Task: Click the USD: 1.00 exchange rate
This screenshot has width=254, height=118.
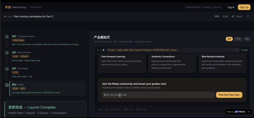Action: tap(141, 110)
